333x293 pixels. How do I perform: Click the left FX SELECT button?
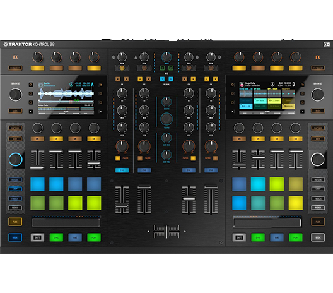coord(15,68)
